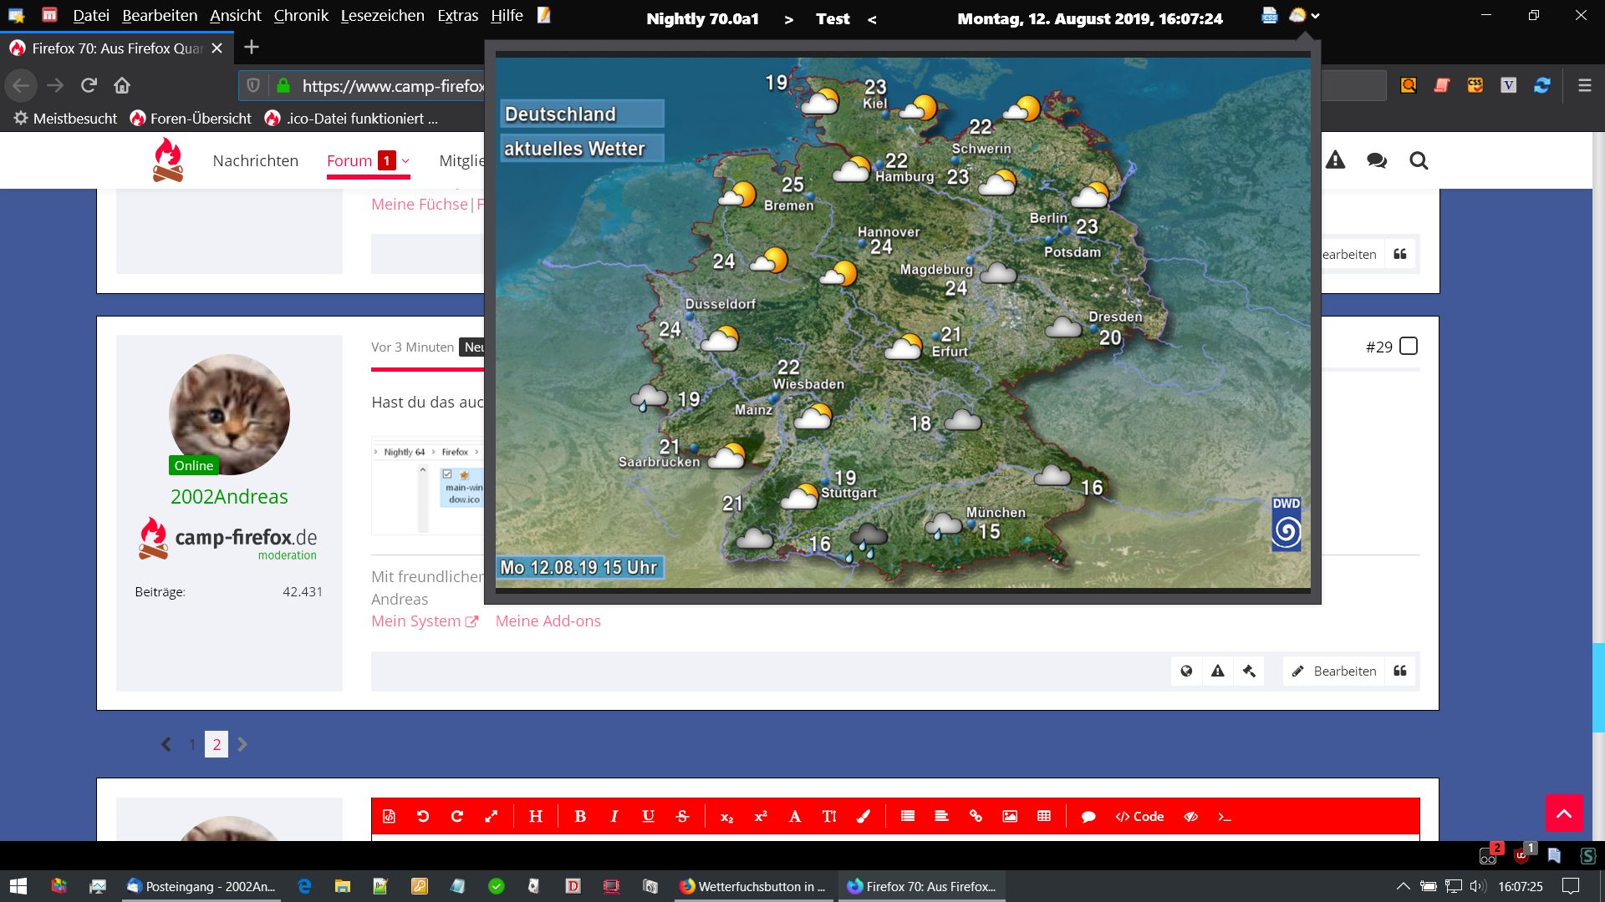Image resolution: width=1605 pixels, height=902 pixels.
Task: Open the weather icon dropdown arrow
Action: coord(1316,16)
